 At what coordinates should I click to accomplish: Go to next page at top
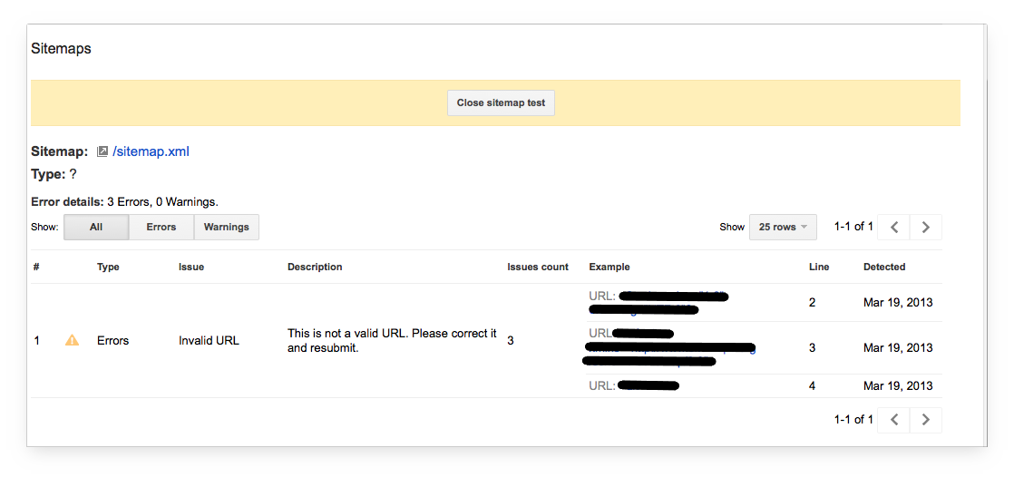925,227
